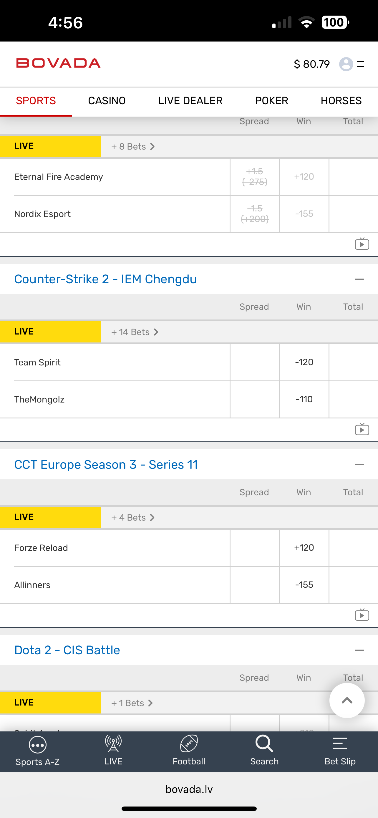Expand the + 14 Bets link
This screenshot has width=378, height=818.
[135, 332]
